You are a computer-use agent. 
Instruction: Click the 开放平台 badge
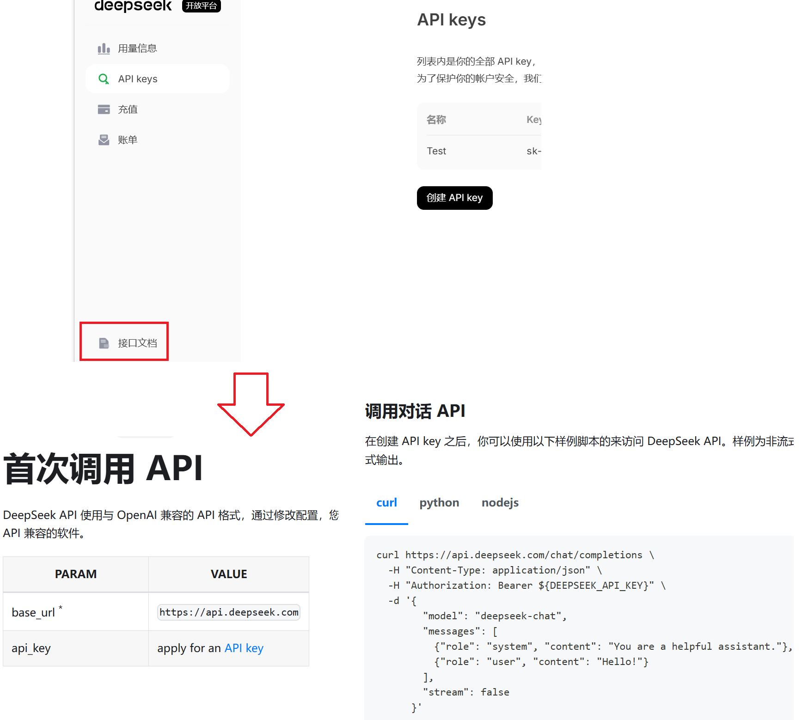(202, 6)
